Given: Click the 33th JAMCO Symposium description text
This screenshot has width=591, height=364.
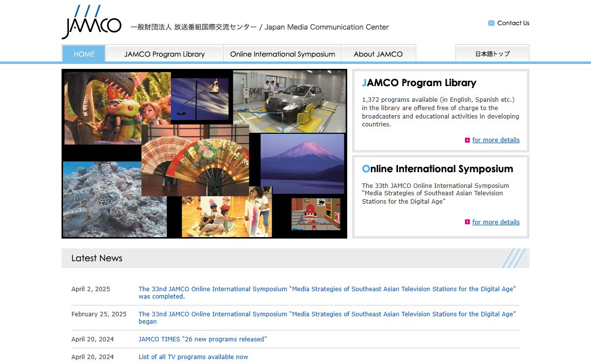Looking at the screenshot, I should click(x=435, y=193).
